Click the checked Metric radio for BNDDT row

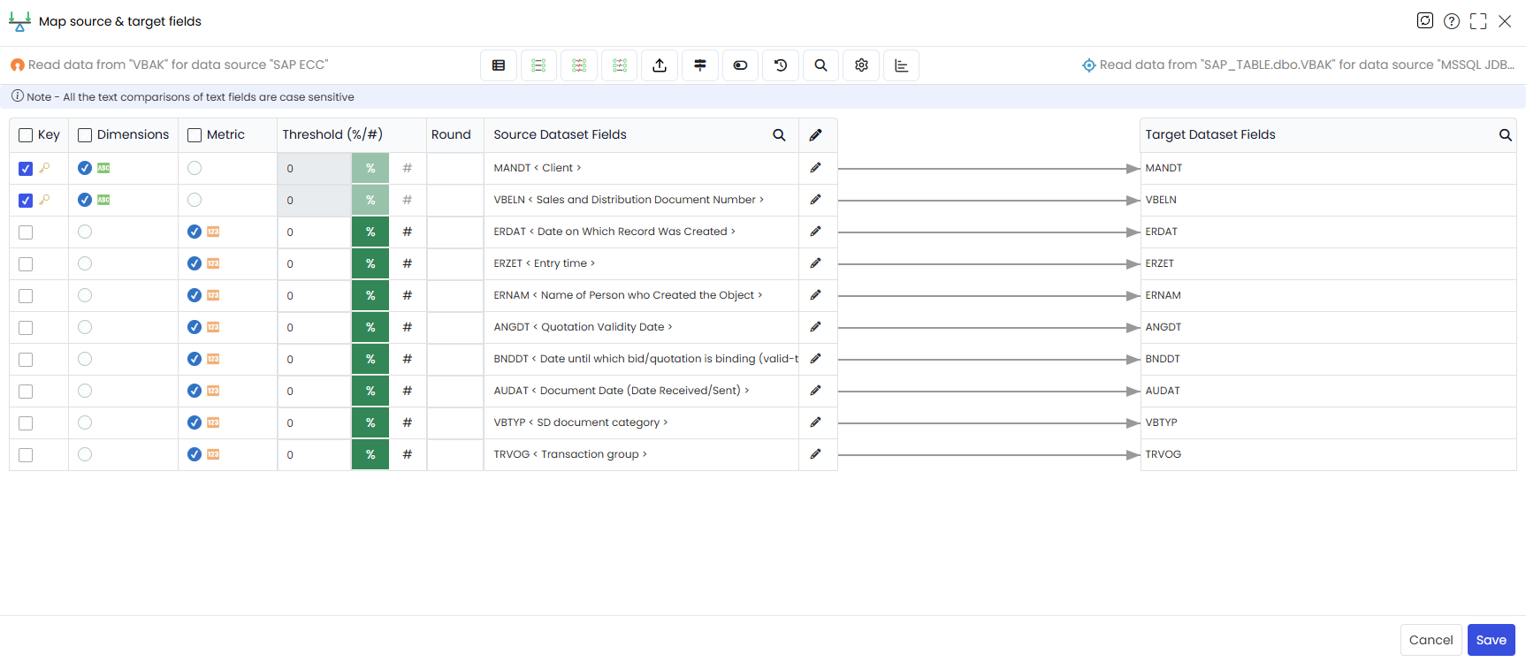tap(195, 359)
